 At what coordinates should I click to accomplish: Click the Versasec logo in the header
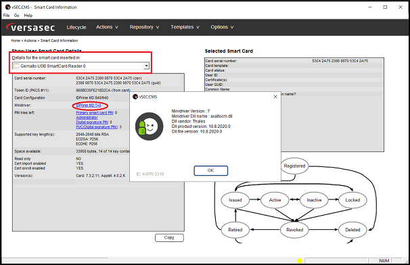(30, 27)
